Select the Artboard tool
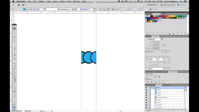Viewport: 199px width, 112px height. pyautogui.click(x=14, y=94)
